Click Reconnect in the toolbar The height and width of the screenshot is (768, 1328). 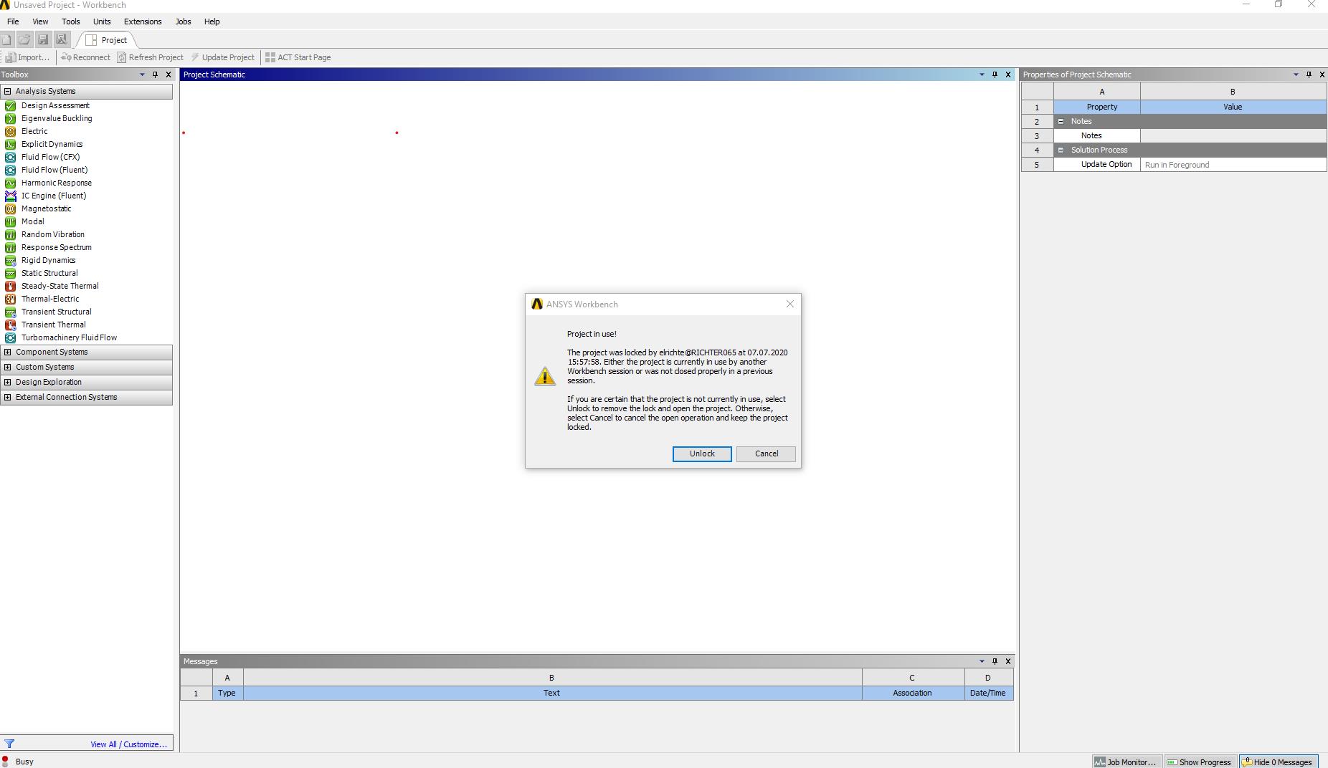[85, 57]
